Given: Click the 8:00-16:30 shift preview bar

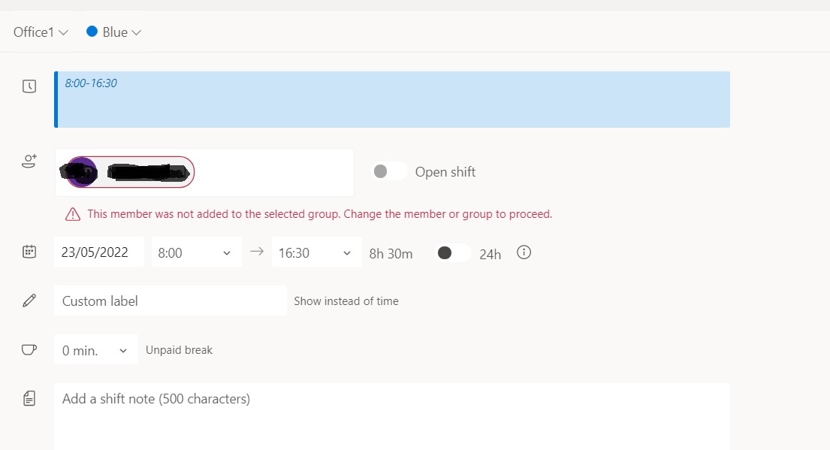Looking at the screenshot, I should (391, 99).
